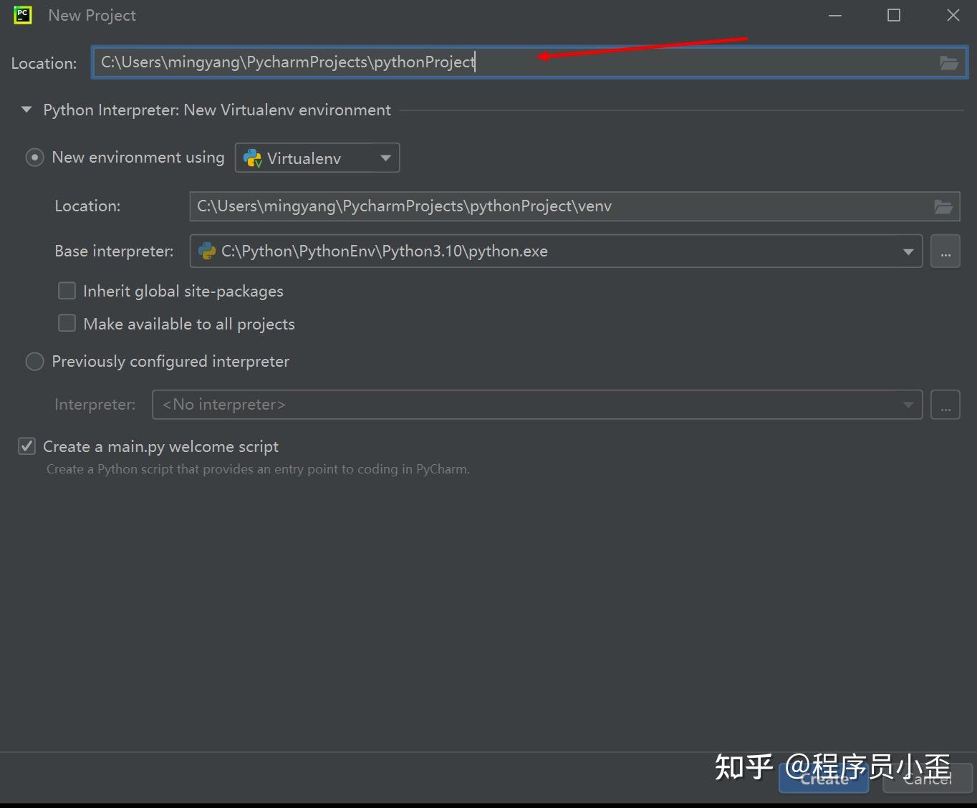Click the Cancel button
The image size is (977, 808).
pyautogui.click(x=928, y=779)
